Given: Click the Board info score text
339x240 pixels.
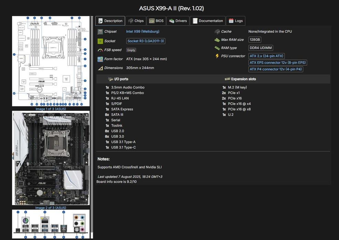Looking at the screenshot, I should coord(116,182).
